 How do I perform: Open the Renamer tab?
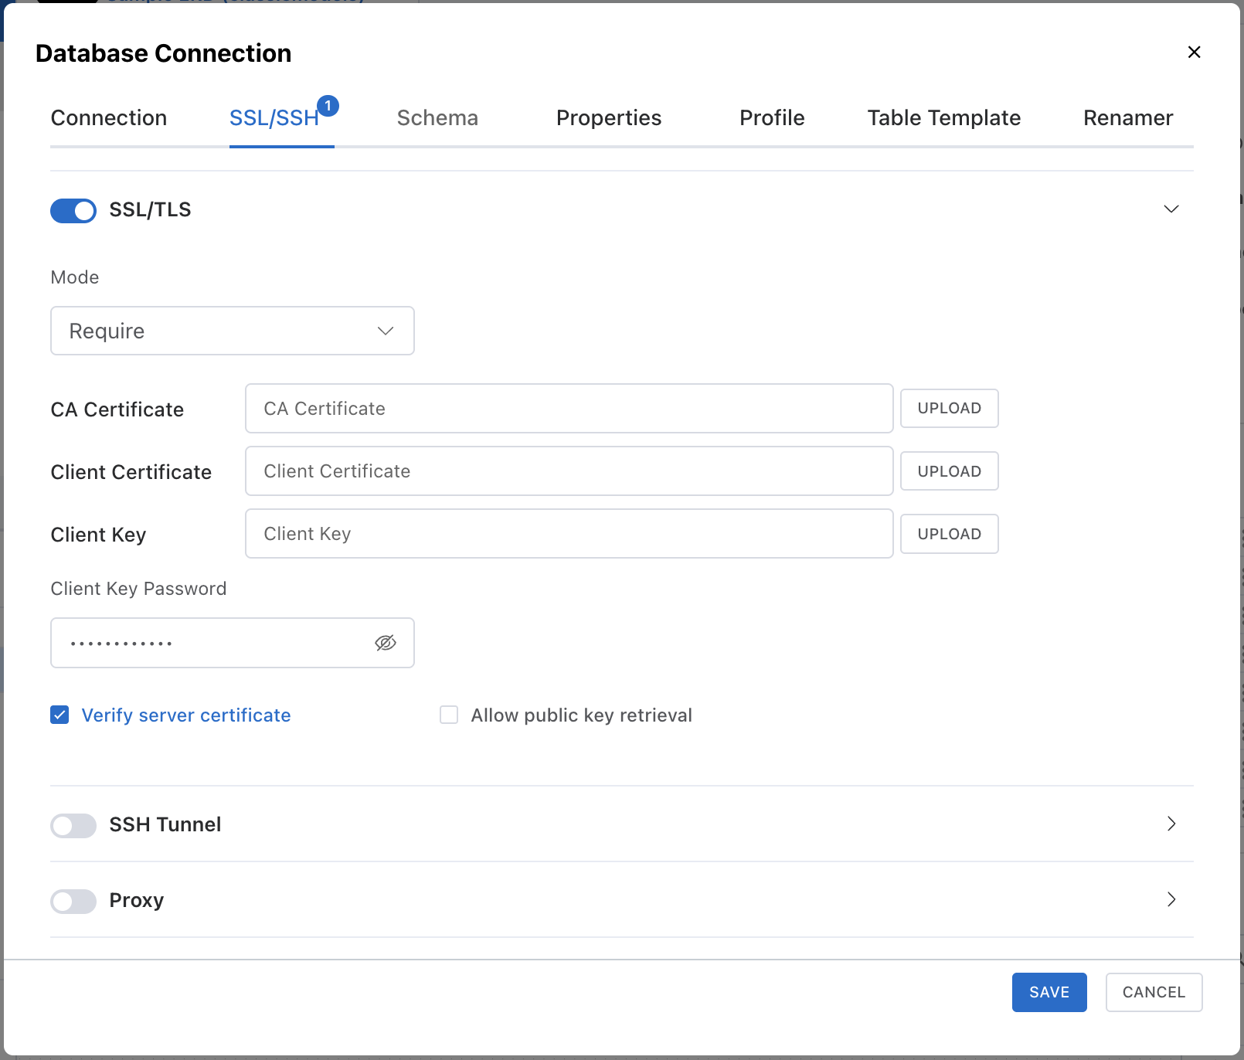1128,117
